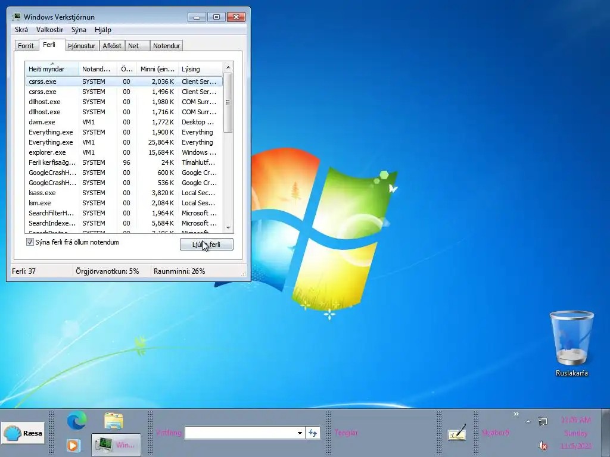
Task: Click Raunminni: 26% status entry
Action: pos(179,271)
